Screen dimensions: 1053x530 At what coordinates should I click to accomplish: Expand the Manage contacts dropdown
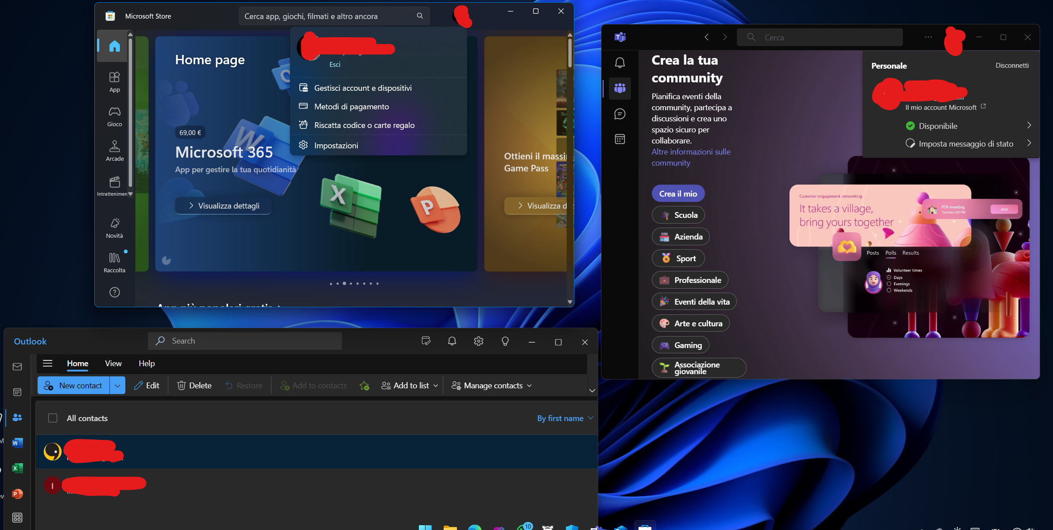tap(492, 386)
